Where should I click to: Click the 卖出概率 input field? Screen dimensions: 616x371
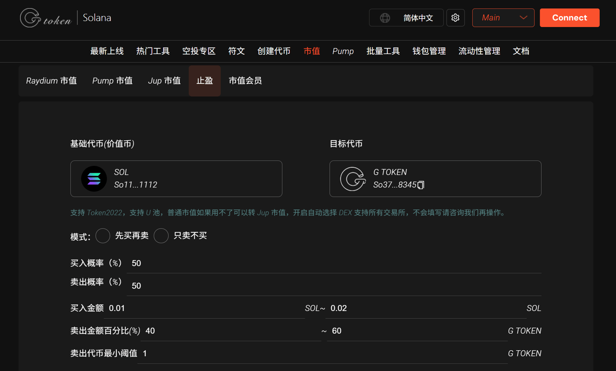334,286
